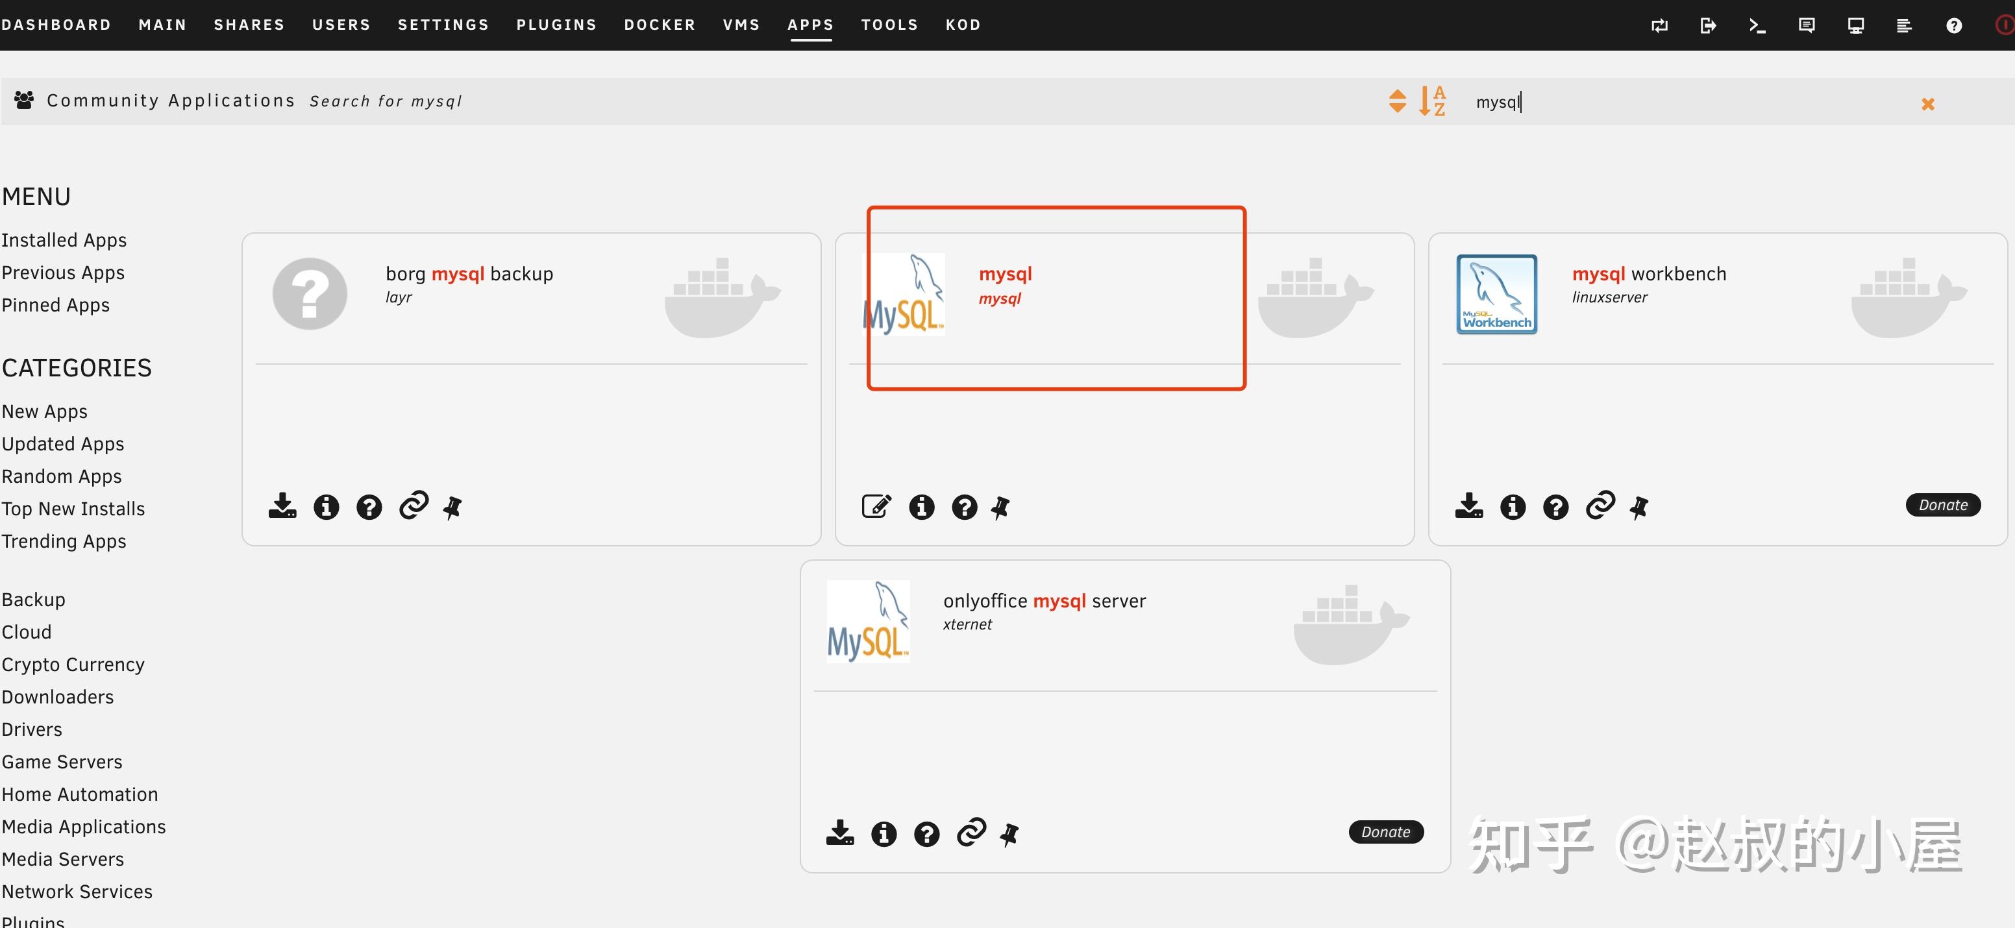Expand the Media Applications category
The image size is (2015, 928).
coord(84,827)
